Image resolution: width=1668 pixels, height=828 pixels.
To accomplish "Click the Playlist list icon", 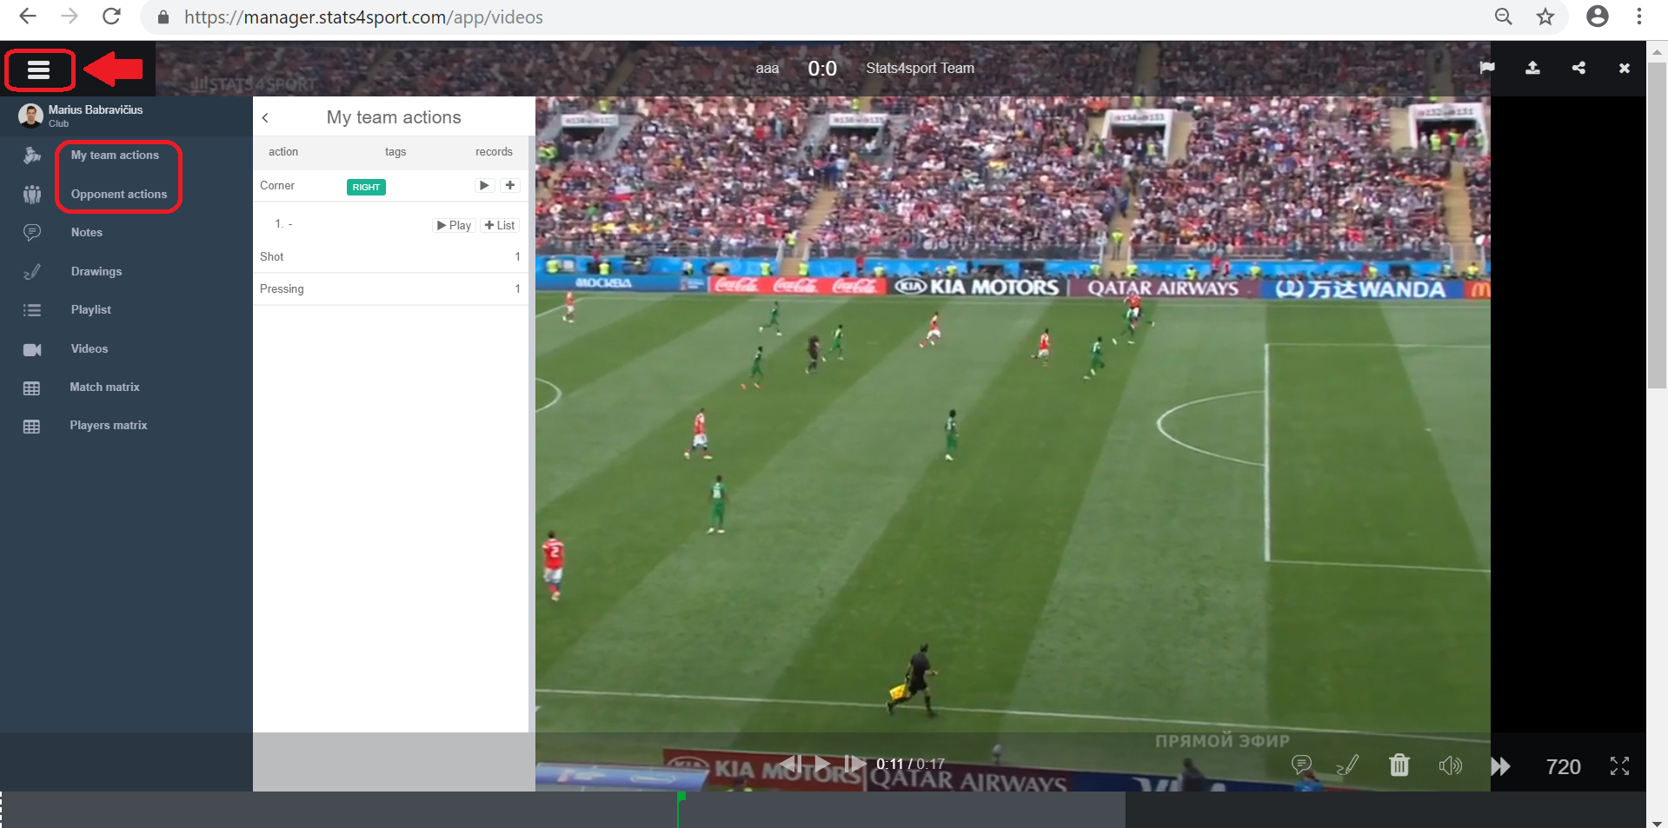I will pyautogui.click(x=32, y=310).
